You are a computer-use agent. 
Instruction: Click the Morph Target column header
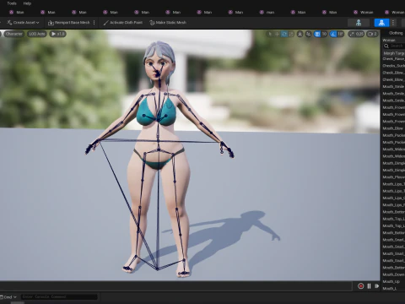(394, 53)
